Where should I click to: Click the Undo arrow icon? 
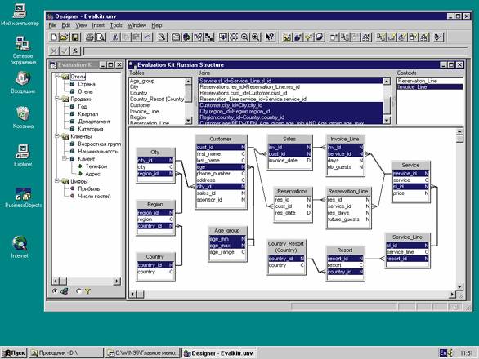148,38
